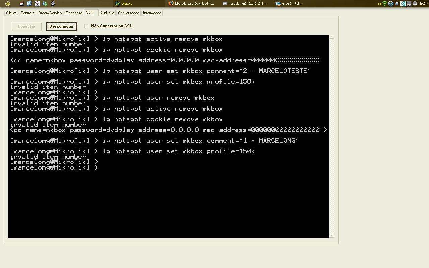Click the terminal scrollbar down arrow
Image resolution: width=429 pixels, height=268 pixels.
tap(332, 236)
